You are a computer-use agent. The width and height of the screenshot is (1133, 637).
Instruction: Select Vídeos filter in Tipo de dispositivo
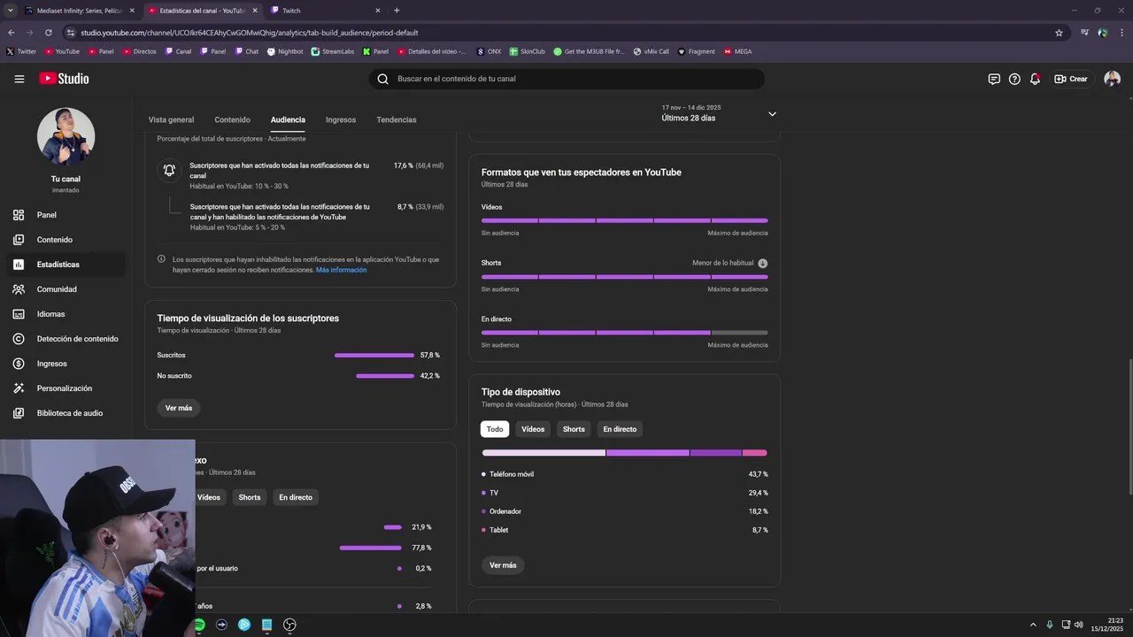pyautogui.click(x=533, y=429)
